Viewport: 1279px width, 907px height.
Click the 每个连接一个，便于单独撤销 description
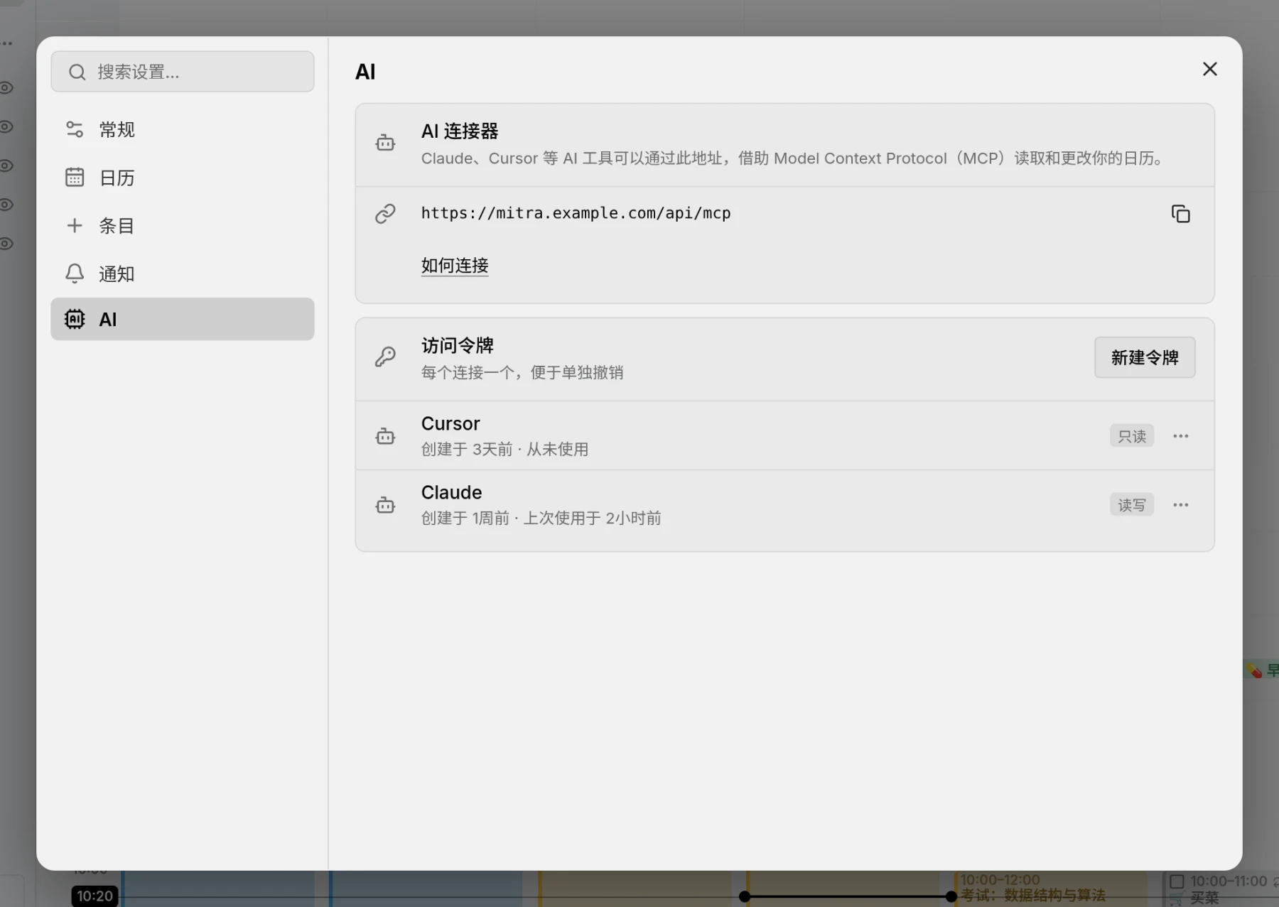pyautogui.click(x=522, y=372)
